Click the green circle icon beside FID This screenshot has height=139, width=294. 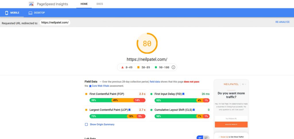[151, 94]
